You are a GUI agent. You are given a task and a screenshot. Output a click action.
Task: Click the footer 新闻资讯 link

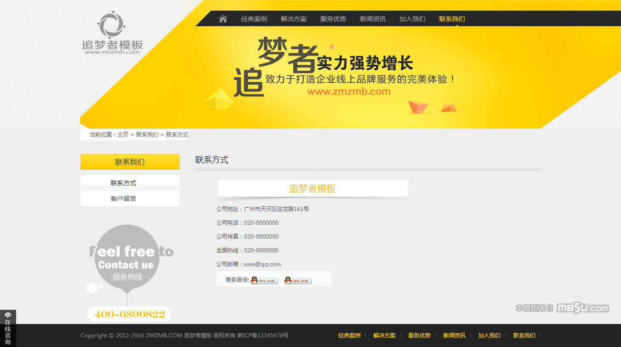pos(454,336)
